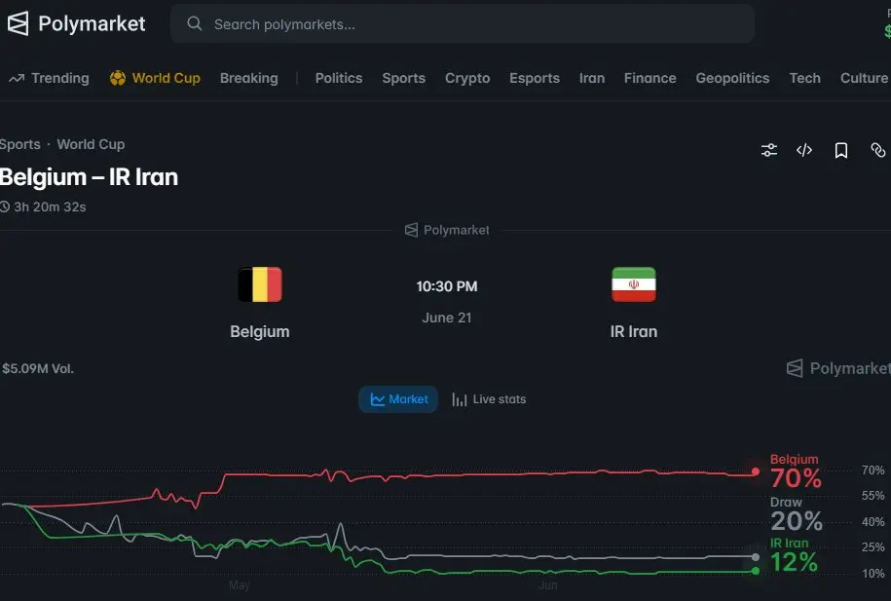Click the 25% y-axis label
The image size is (891, 601).
(x=872, y=547)
